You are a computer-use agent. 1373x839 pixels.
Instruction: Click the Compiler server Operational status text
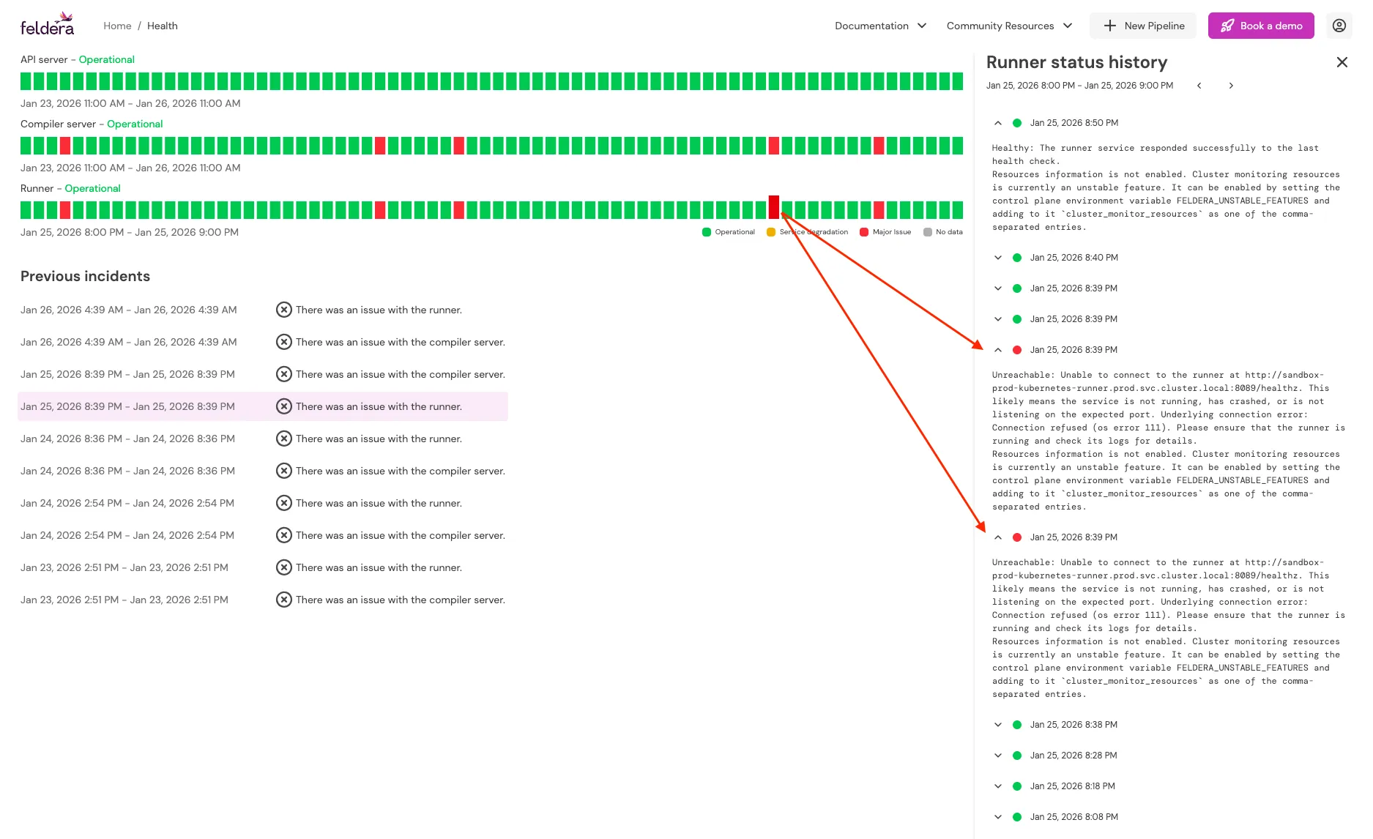point(135,124)
